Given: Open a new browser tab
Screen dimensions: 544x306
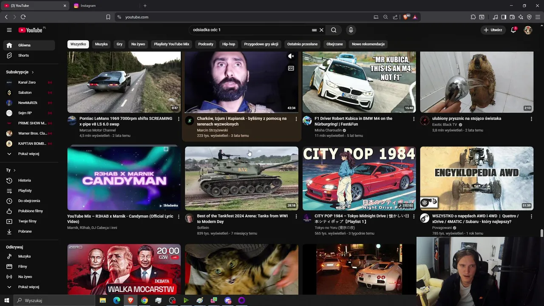Looking at the screenshot, I should click(145, 6).
